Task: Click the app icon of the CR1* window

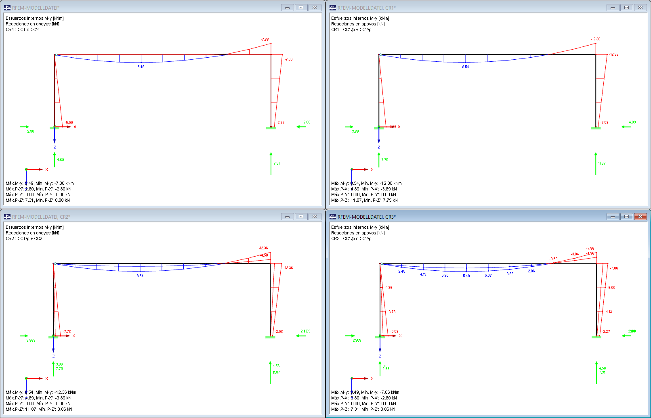Action: tap(333, 8)
